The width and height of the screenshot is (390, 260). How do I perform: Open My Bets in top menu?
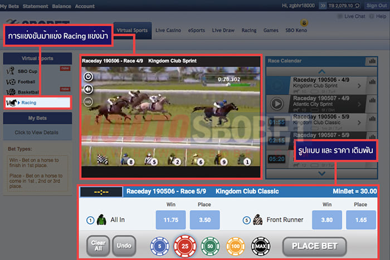tap(9, 6)
